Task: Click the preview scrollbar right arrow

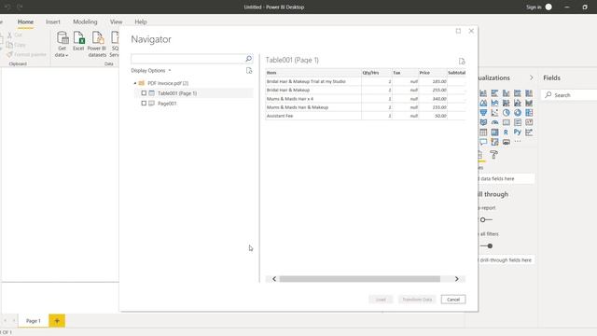Action: (456, 279)
